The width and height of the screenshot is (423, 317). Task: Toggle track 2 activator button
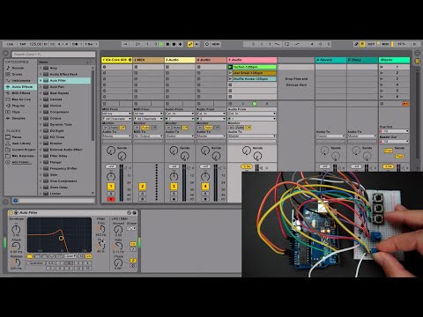(143, 187)
